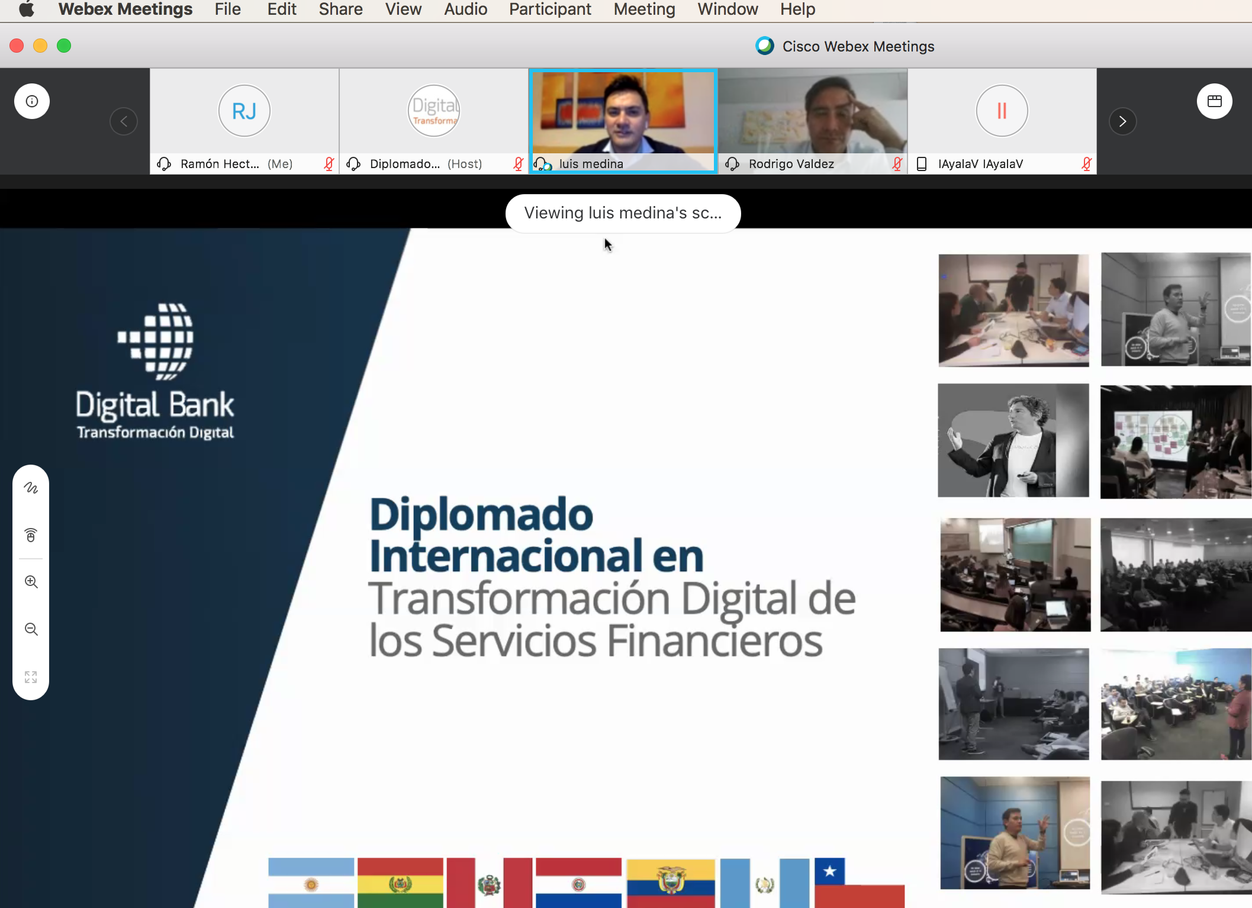
Task: Click the Audio menu
Action: click(x=465, y=9)
